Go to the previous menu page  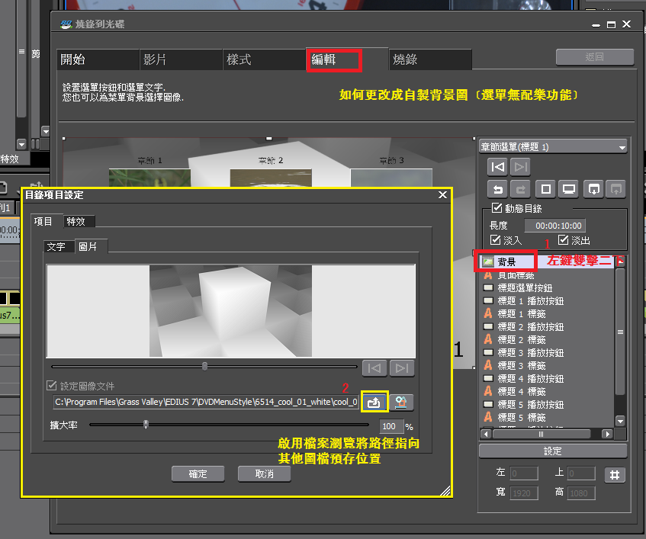point(497,167)
